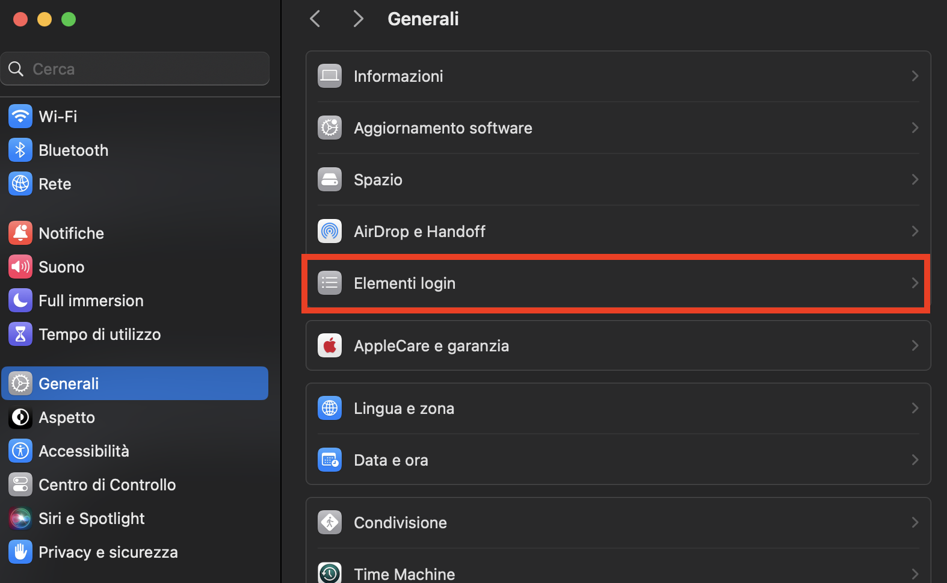
Task: Click the Elementi login row text
Action: tap(404, 283)
